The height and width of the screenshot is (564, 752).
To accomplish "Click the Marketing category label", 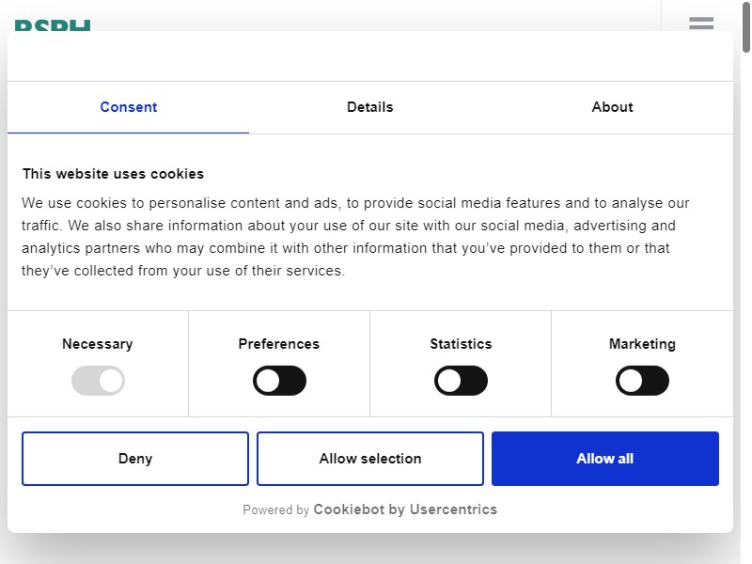I will (x=642, y=344).
